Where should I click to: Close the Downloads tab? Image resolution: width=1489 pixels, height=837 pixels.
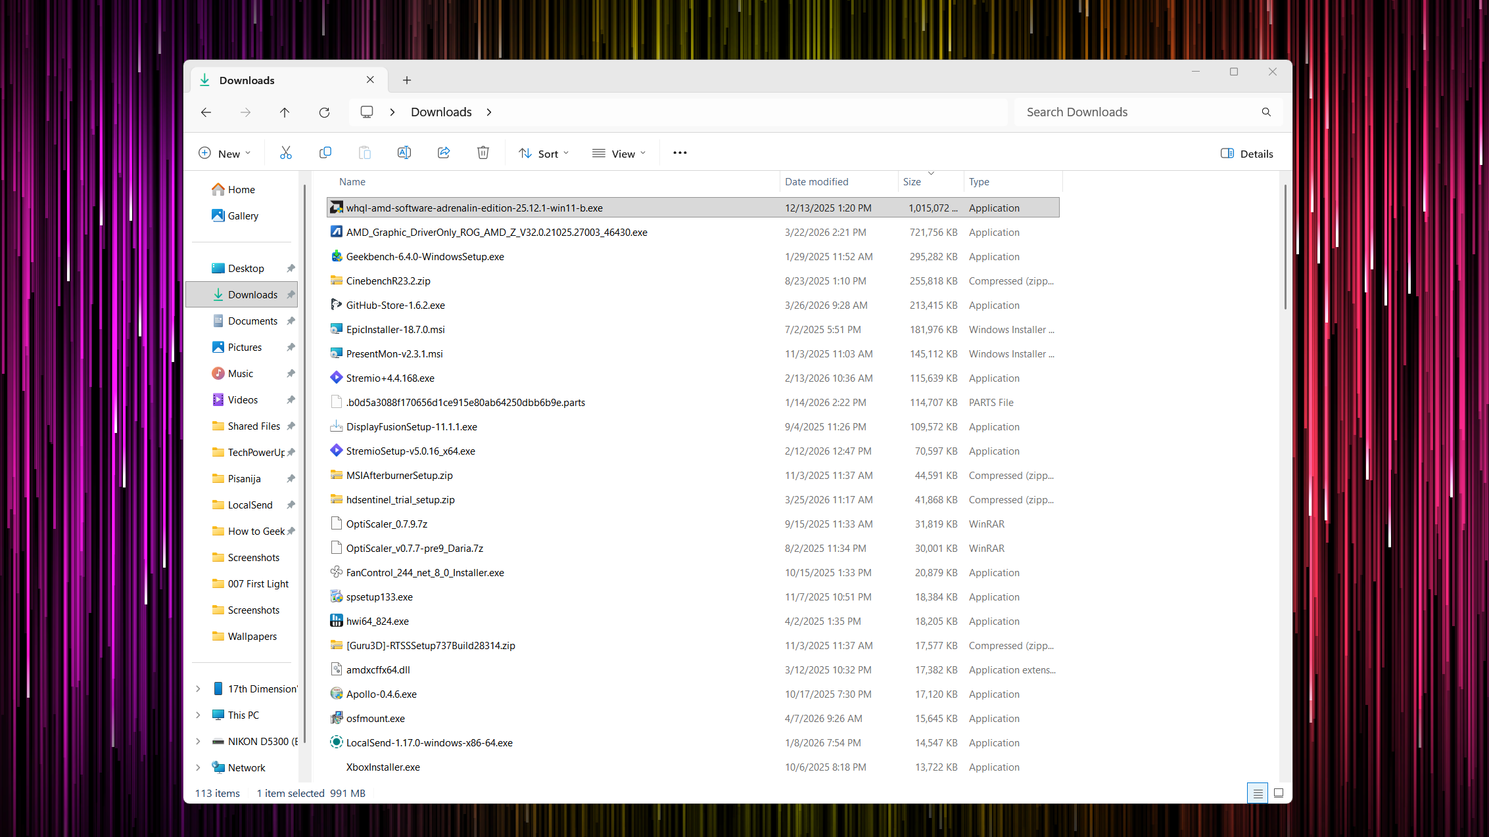tap(370, 79)
